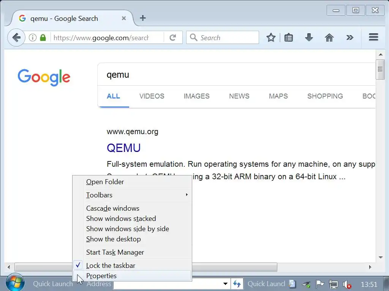The width and height of the screenshot is (389, 291).
Task: Open the downloads arrow icon
Action: point(309,38)
